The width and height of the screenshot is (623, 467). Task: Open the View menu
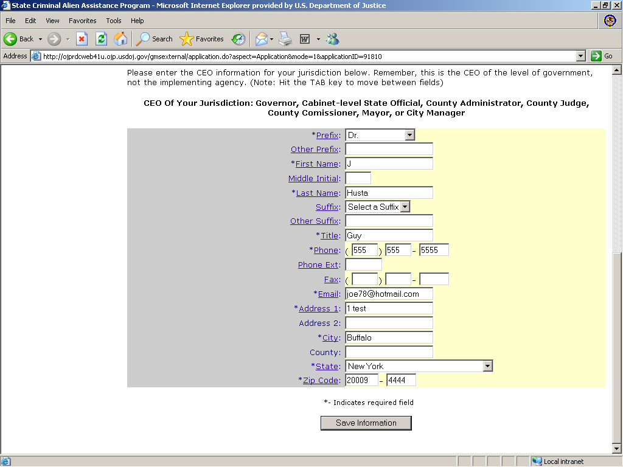[x=52, y=21]
